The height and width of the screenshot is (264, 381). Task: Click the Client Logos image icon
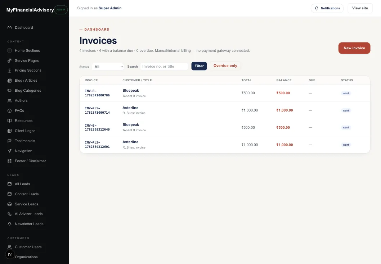point(9,131)
